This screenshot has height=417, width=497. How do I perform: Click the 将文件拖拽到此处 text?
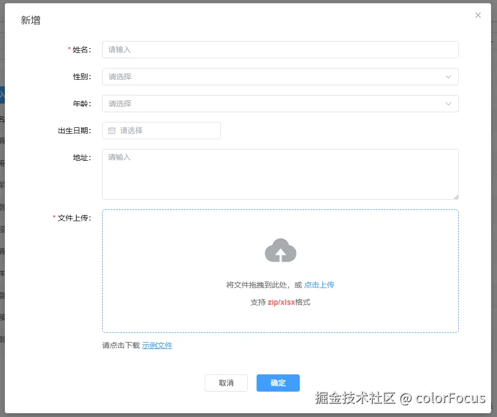[257, 285]
